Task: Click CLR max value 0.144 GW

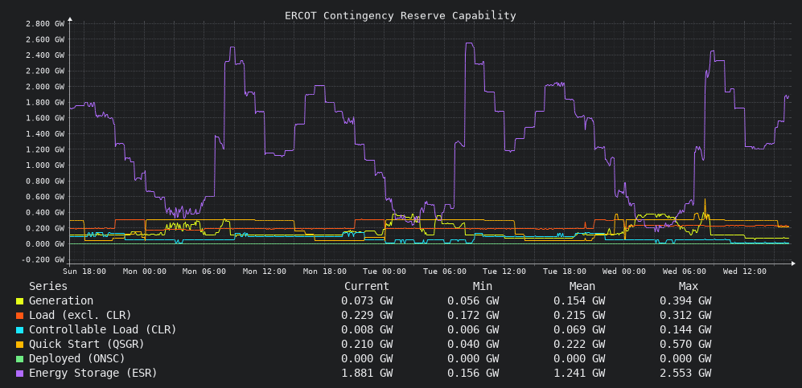Action: point(685,330)
